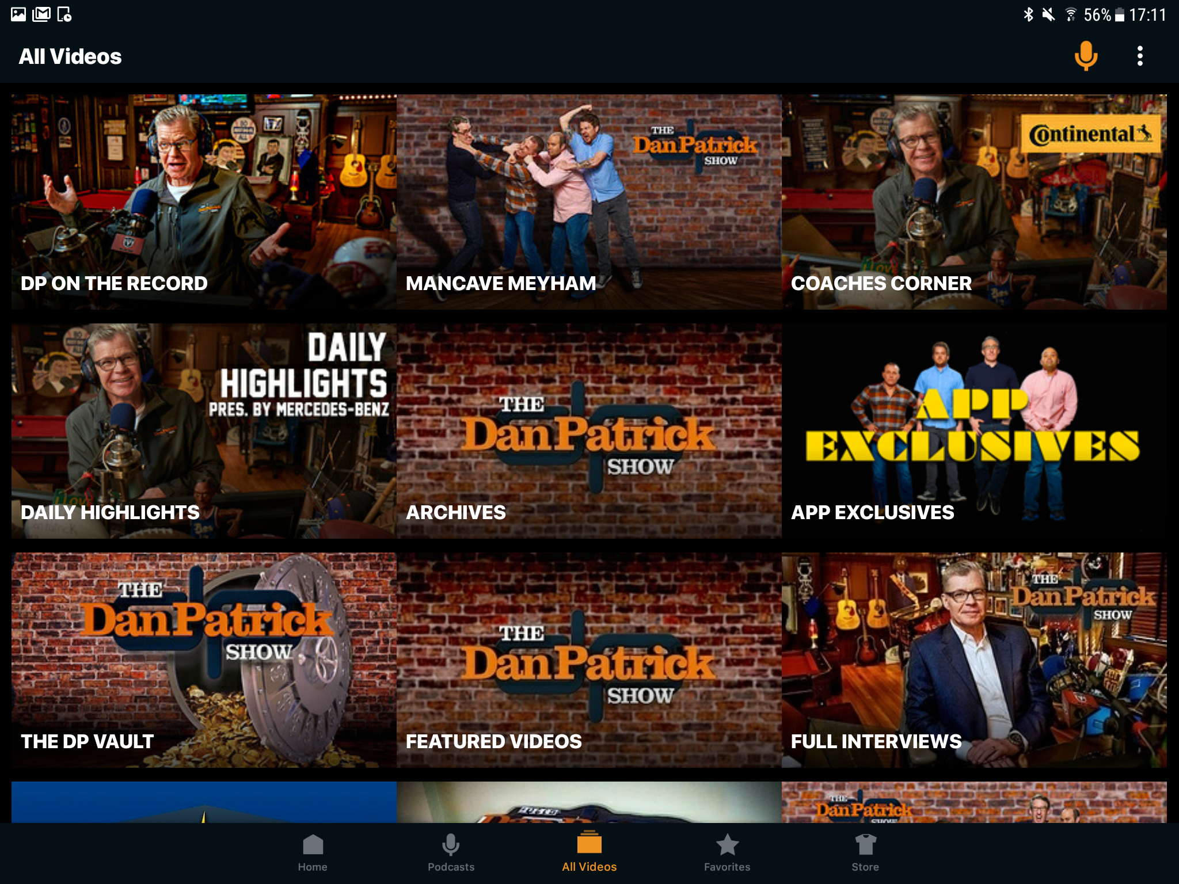Screen dimensions: 1179x884
Task: Open The DP Vault category
Action: pos(204,660)
